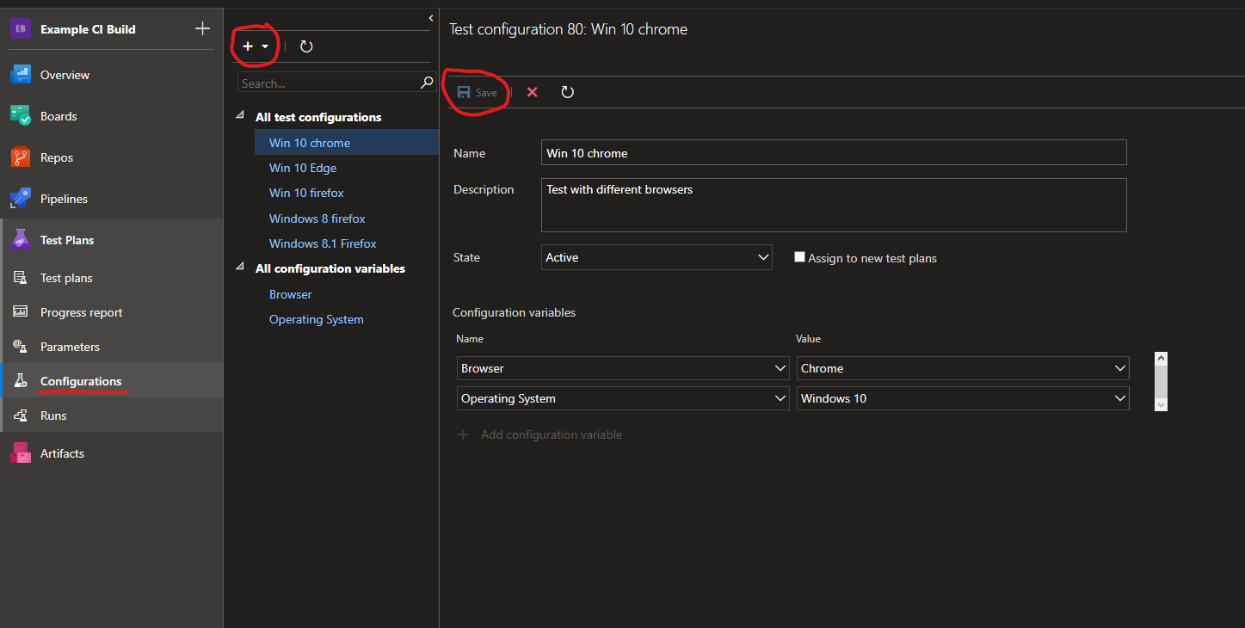Select Windows 8 firefox configuration
Image resolution: width=1245 pixels, height=628 pixels.
[317, 219]
